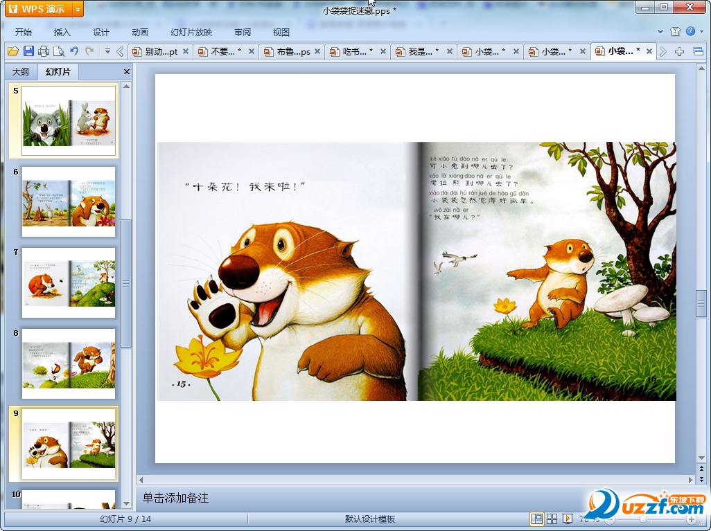The height and width of the screenshot is (531, 711).
Task: Click the WPS 演示 application button
Action: [39, 9]
